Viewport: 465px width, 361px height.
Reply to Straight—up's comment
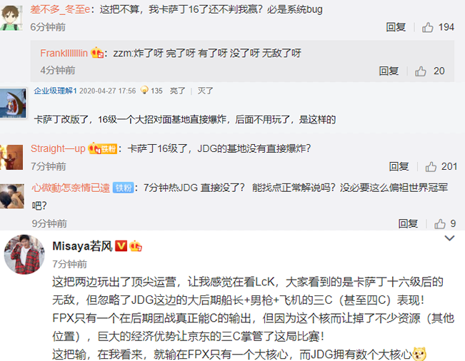[x=399, y=167]
